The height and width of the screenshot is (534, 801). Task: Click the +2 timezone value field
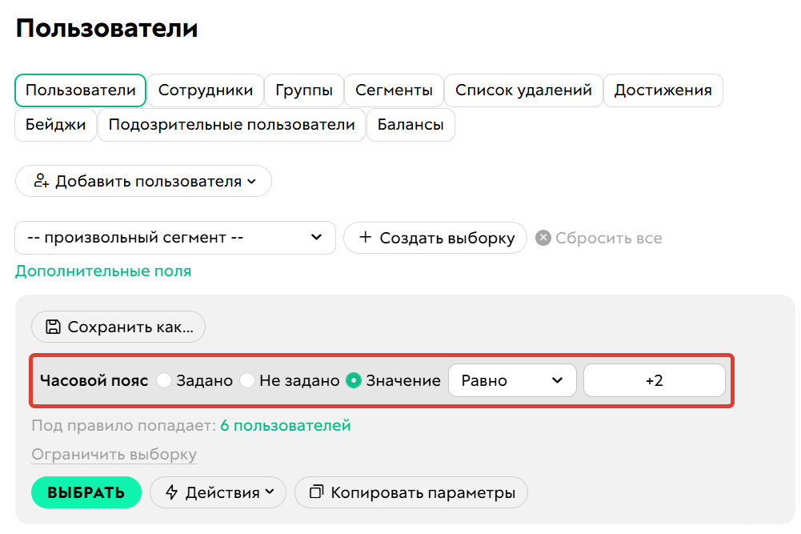coord(654,380)
